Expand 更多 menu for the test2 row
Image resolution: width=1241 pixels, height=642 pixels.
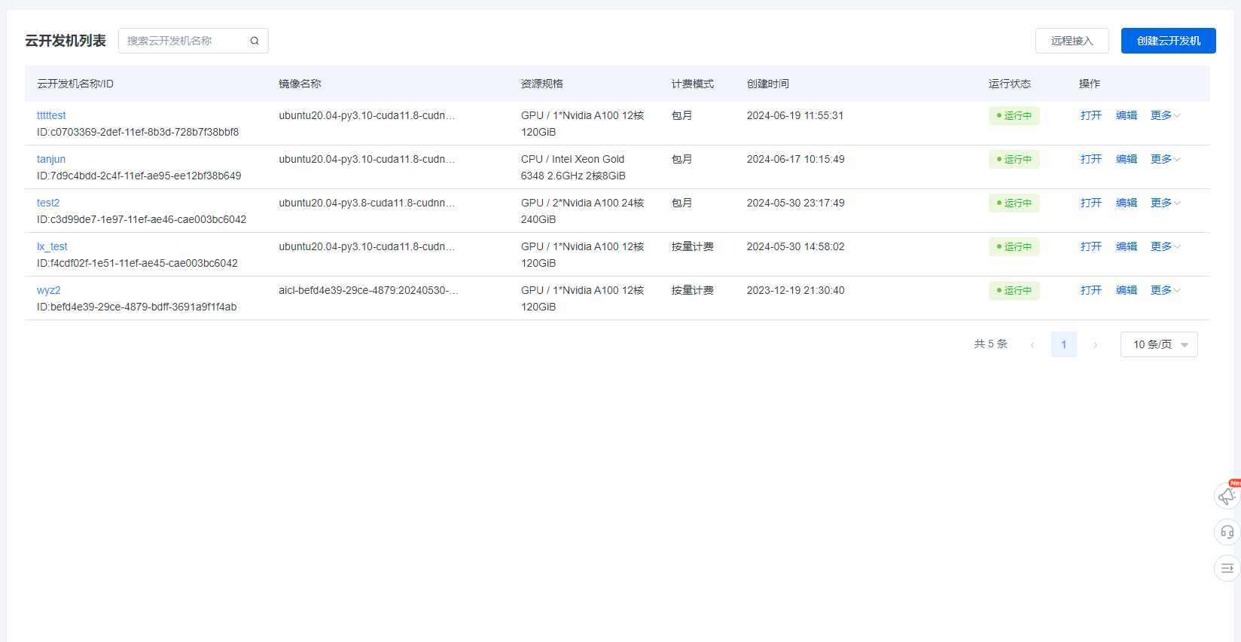(1165, 203)
